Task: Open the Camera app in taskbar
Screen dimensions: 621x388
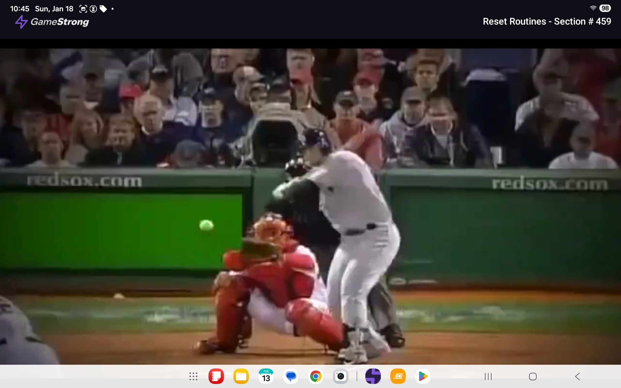Action: tap(341, 376)
